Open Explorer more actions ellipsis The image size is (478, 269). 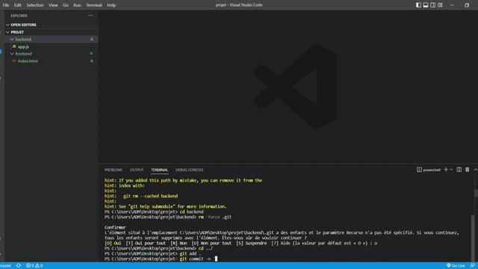pos(90,16)
